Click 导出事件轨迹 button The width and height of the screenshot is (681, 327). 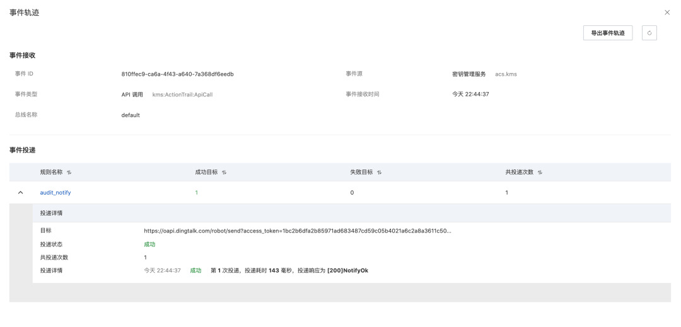[608, 33]
